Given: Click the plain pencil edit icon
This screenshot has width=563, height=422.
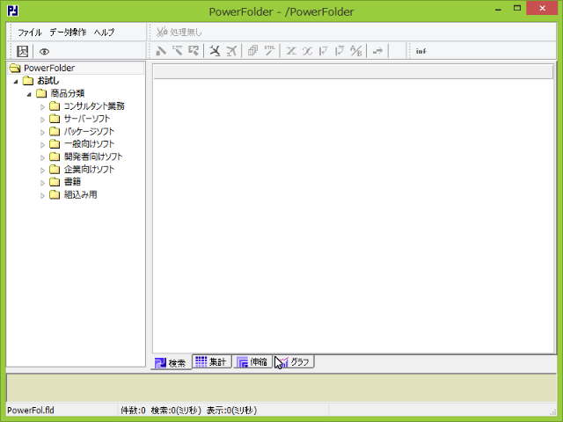Looking at the screenshot, I should tap(161, 51).
